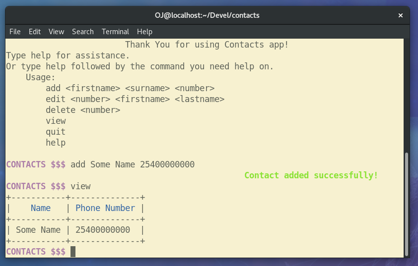Click the 'Some Name' table cell
Image resolution: width=418 pixels, height=266 pixels.
[x=38, y=230]
